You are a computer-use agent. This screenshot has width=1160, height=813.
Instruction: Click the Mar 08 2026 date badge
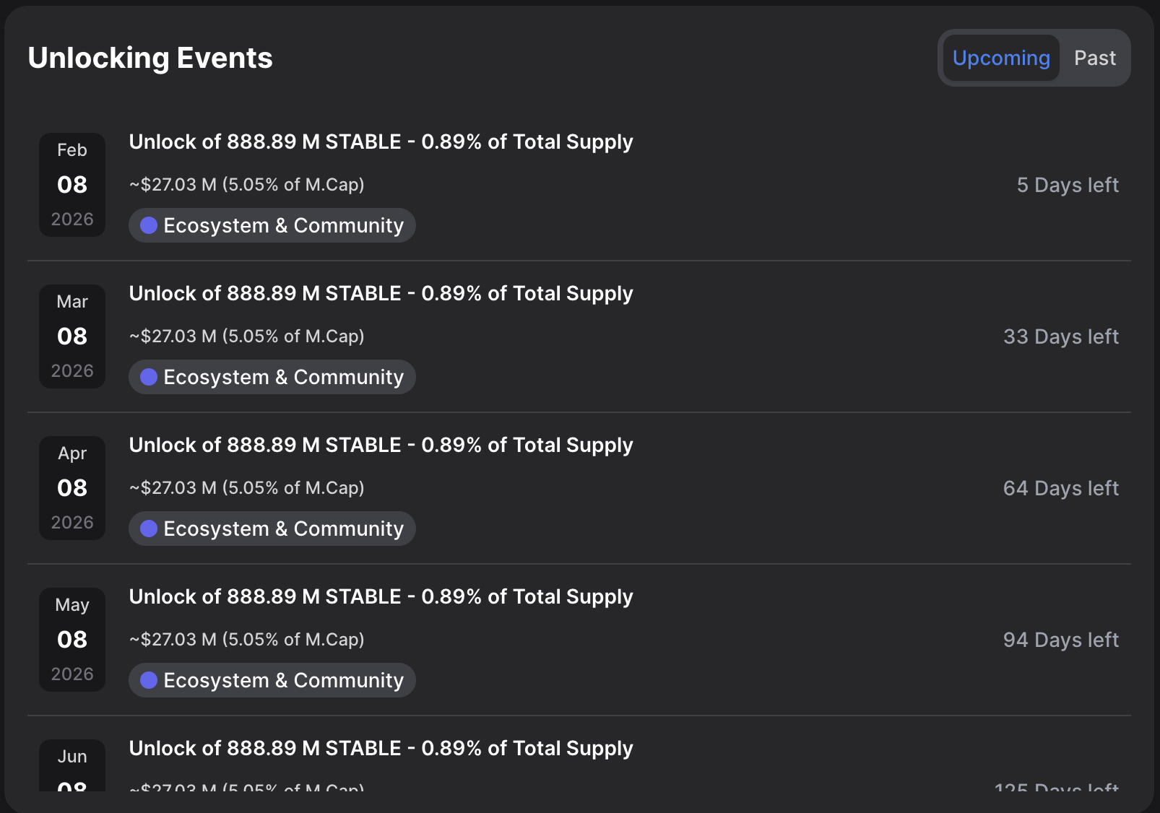coord(72,336)
